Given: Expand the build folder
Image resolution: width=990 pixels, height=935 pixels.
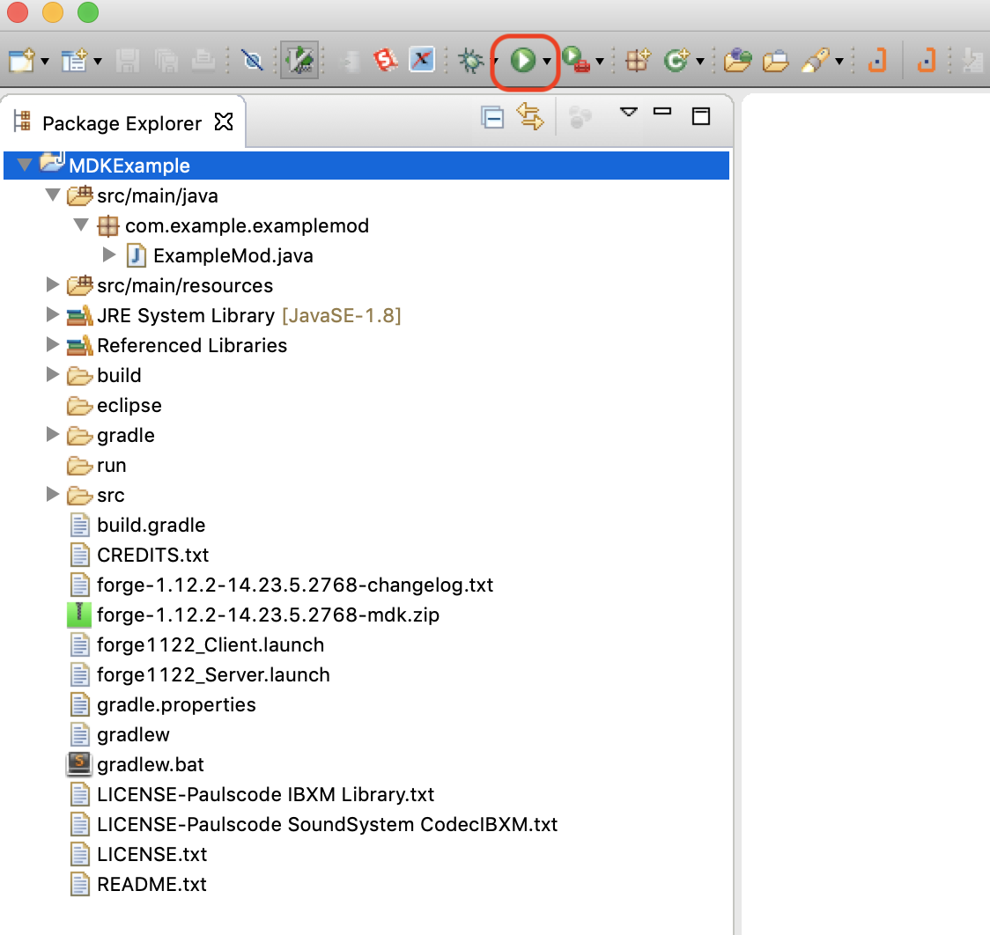Looking at the screenshot, I should coord(53,375).
